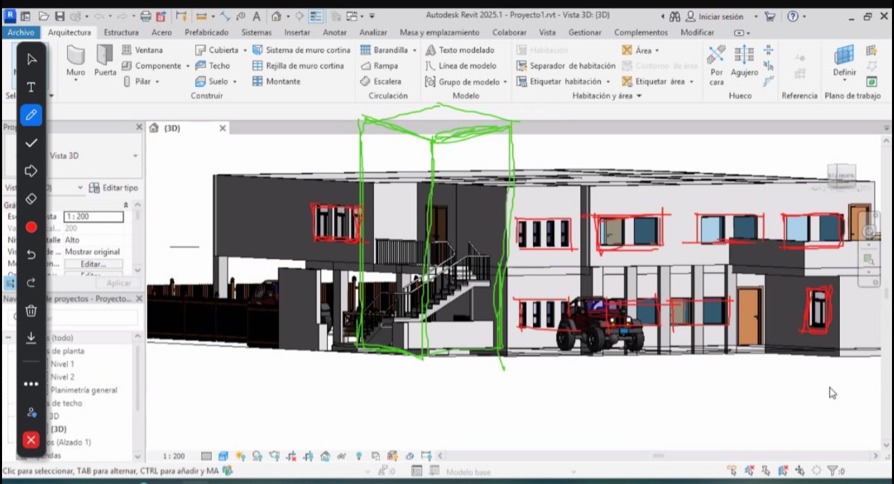This screenshot has width=894, height=484.
Task: Expand the Componente dropdown
Action: tap(187, 66)
